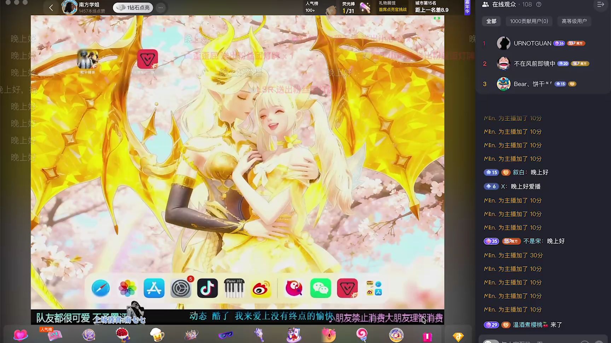Open streamer 南方学姐 avatar profile

69,7
